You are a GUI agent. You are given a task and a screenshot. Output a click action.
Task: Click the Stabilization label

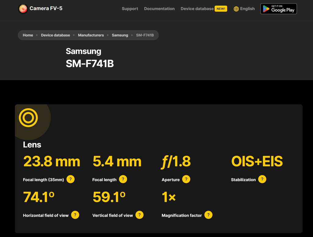[243, 180]
